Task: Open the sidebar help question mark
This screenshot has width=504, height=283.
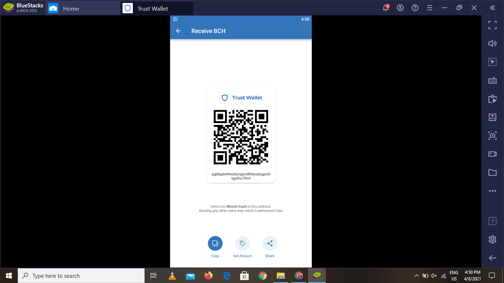Action: 493,221
